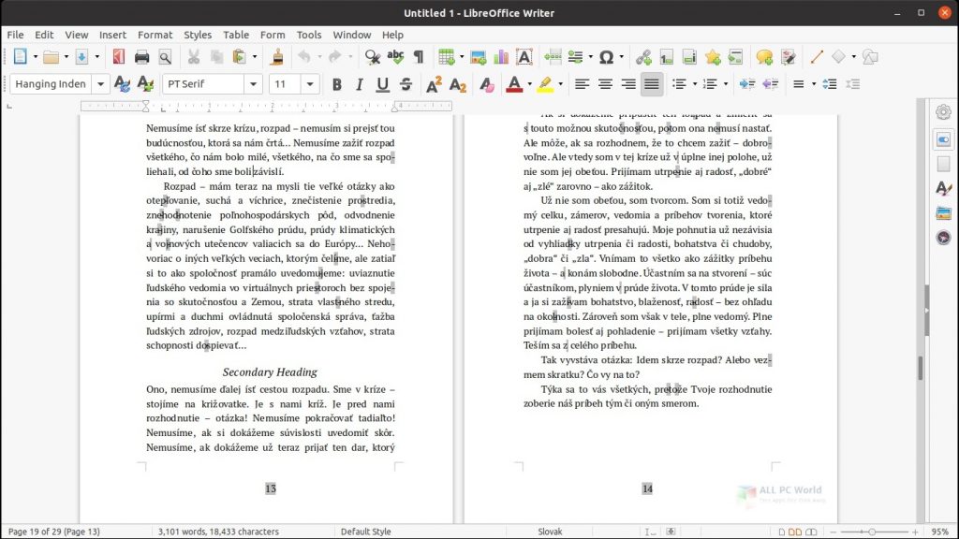Apply the yellow highlighting color
959x539 pixels.
[545, 84]
